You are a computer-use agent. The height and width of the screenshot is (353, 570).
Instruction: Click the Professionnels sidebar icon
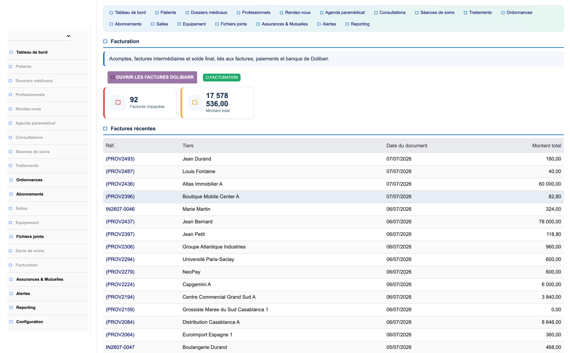(11, 95)
